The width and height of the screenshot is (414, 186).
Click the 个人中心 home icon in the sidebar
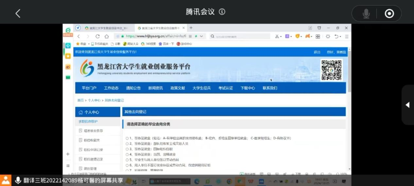click(81, 112)
